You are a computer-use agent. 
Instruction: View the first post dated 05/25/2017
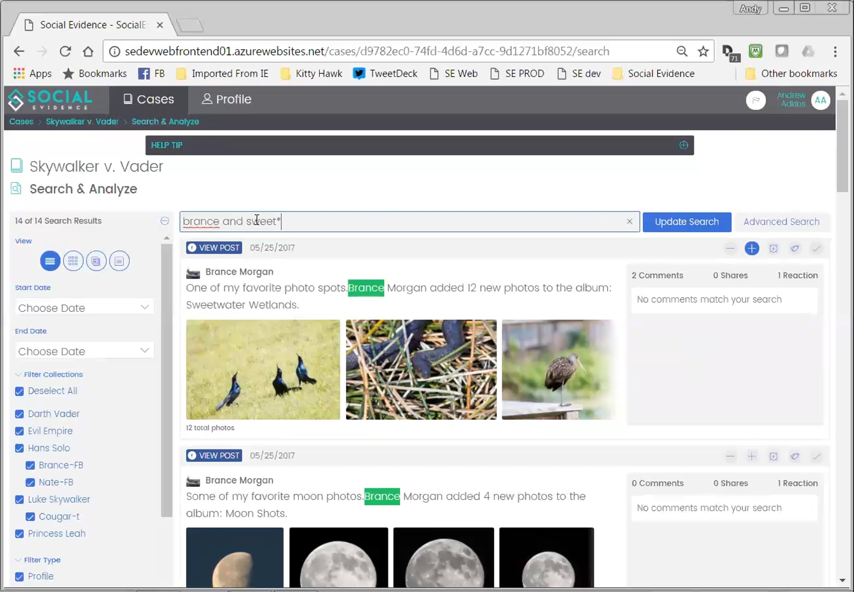tap(214, 248)
